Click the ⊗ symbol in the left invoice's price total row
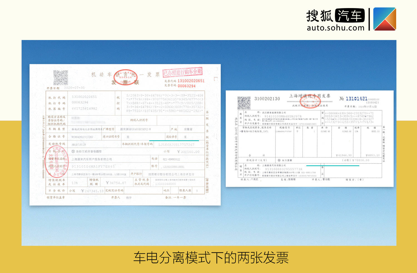Image resolution: width=417 pixels, height=273 pixels. click(73, 151)
